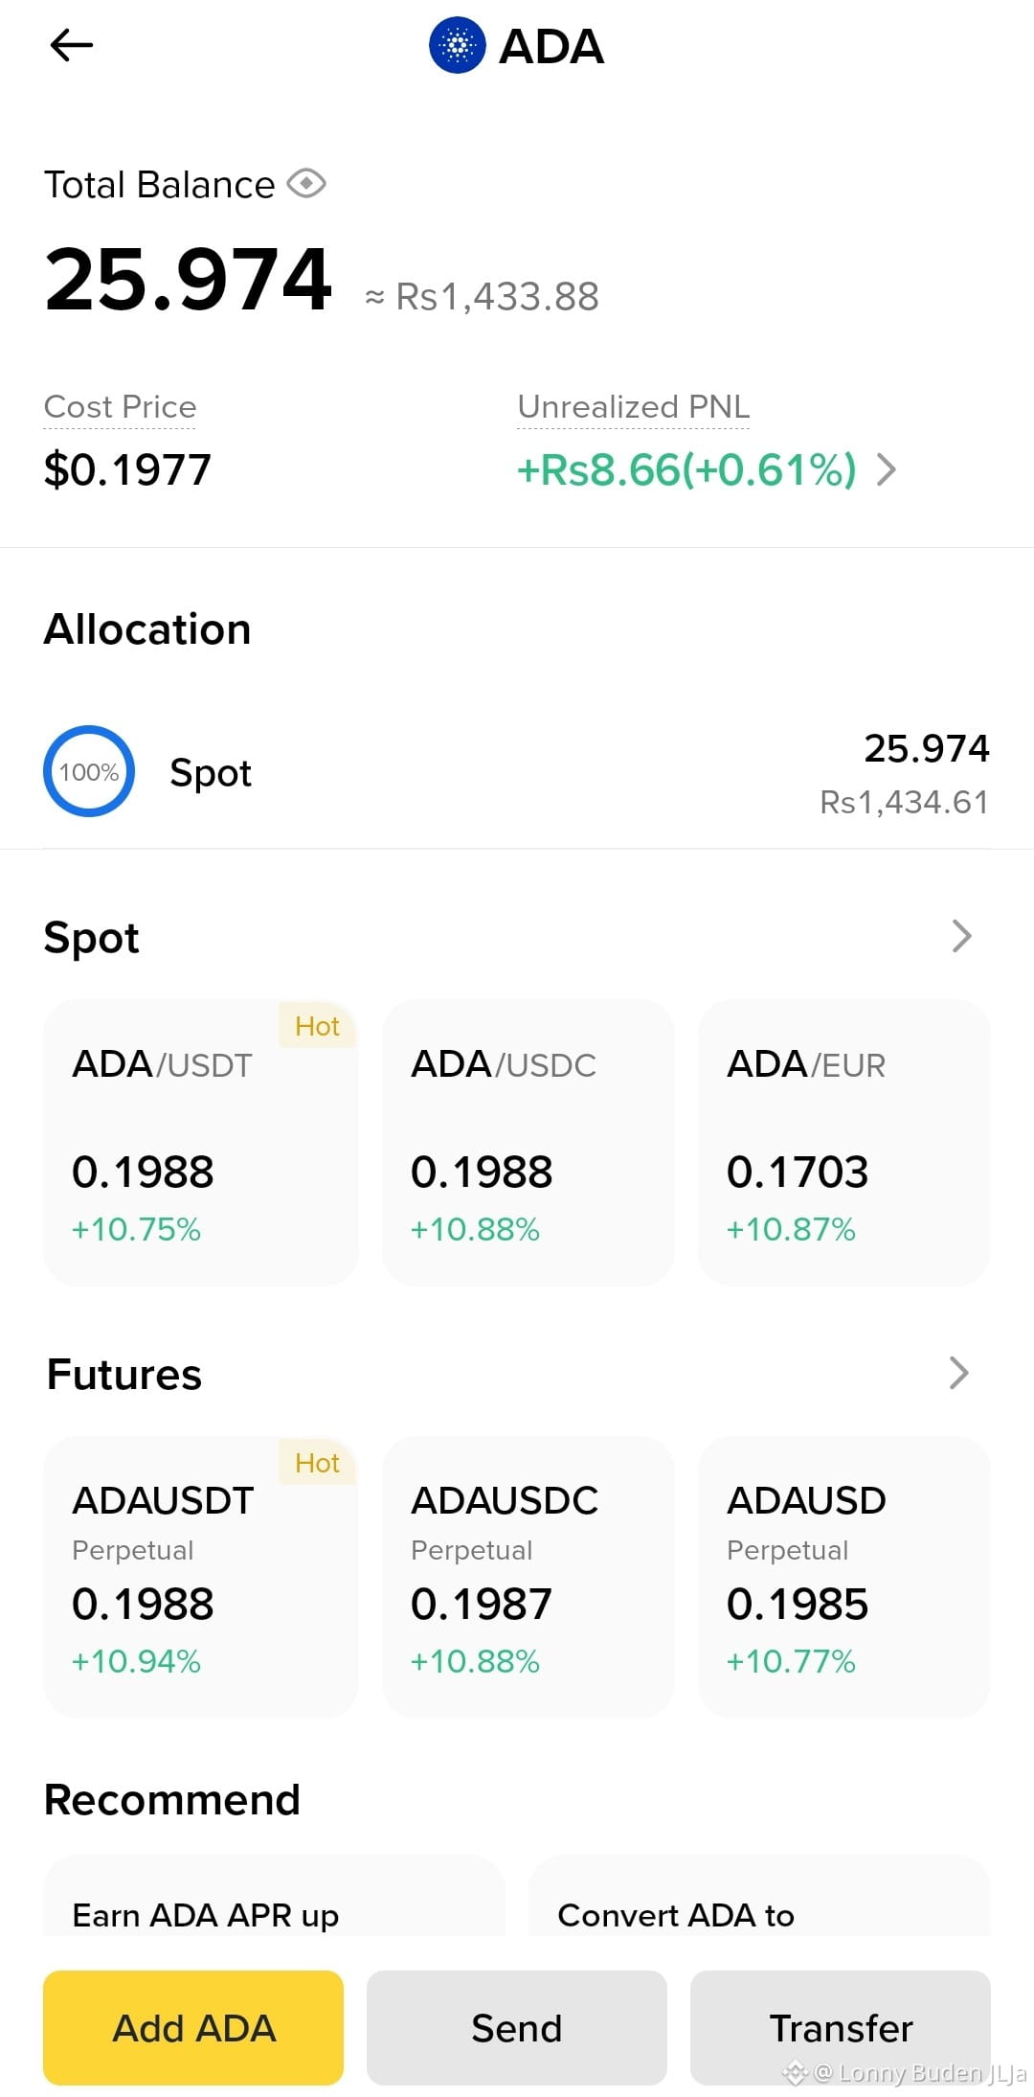Click the Send button
Screen dimensions: 1034x2097
pyautogui.click(x=517, y=2027)
